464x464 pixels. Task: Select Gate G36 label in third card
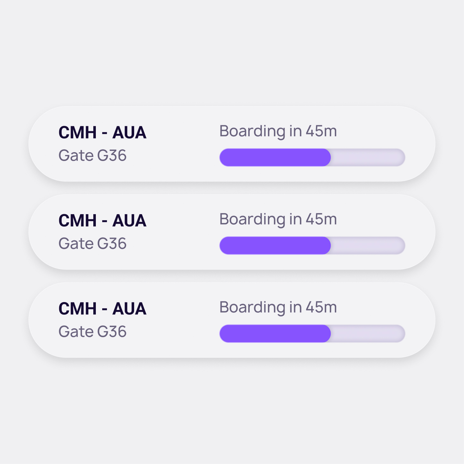tap(92, 332)
